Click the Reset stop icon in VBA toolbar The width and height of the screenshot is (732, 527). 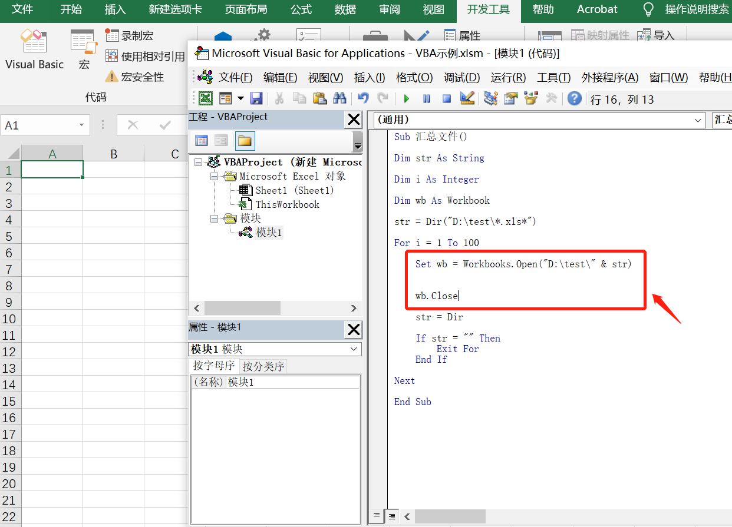click(447, 99)
